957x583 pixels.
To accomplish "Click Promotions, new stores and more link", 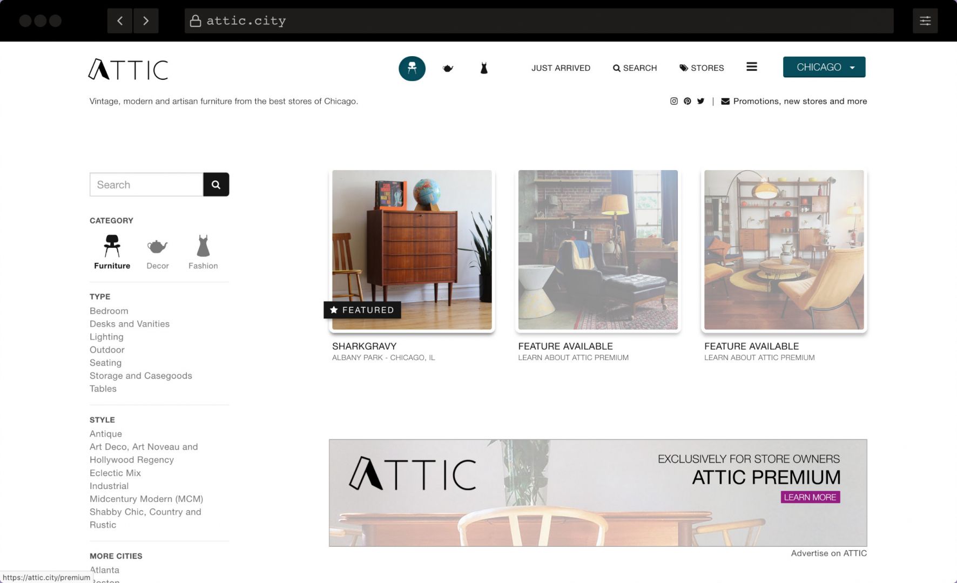I will [x=799, y=101].
